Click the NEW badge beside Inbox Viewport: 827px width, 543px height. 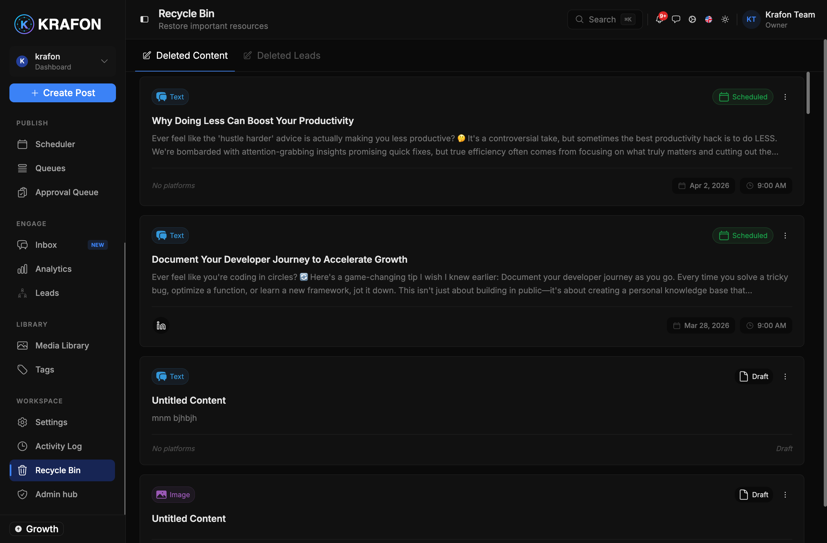(98, 245)
